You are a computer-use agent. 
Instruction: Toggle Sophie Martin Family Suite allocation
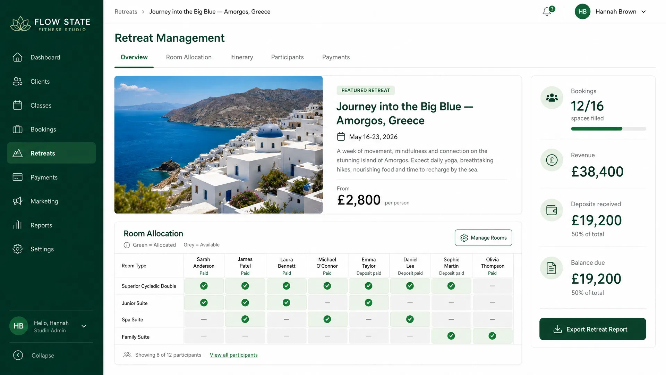[x=451, y=336]
